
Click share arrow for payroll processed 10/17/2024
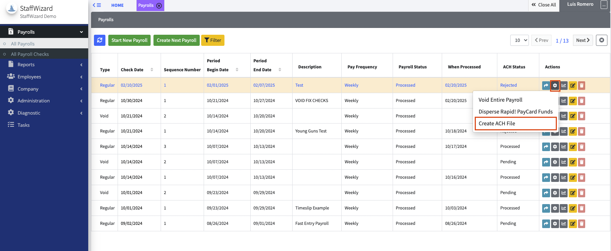546,146
